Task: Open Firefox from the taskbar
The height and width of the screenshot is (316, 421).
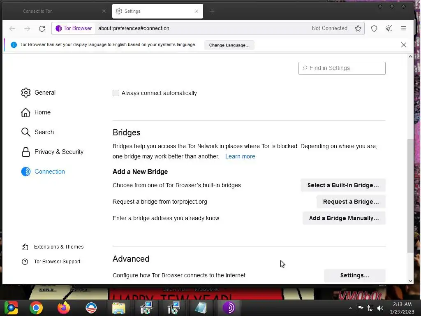Action: click(x=64, y=308)
